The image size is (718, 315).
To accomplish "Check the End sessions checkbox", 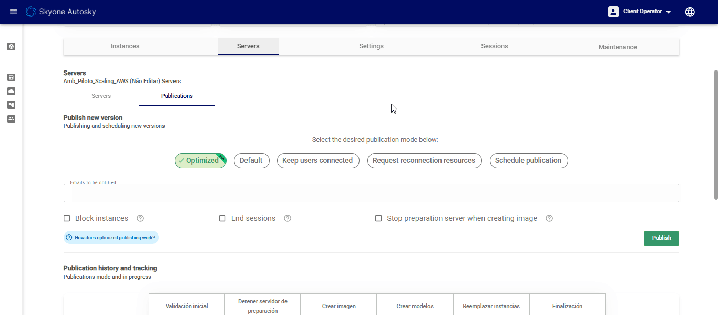I will point(222,218).
